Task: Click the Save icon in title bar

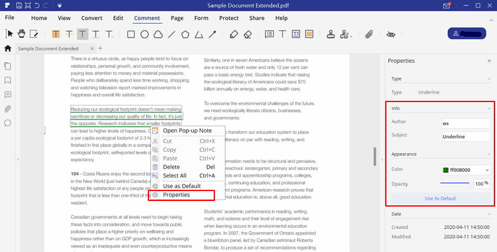Action: click(19, 6)
